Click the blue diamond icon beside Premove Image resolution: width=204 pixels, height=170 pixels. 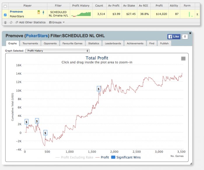tap(43, 13)
